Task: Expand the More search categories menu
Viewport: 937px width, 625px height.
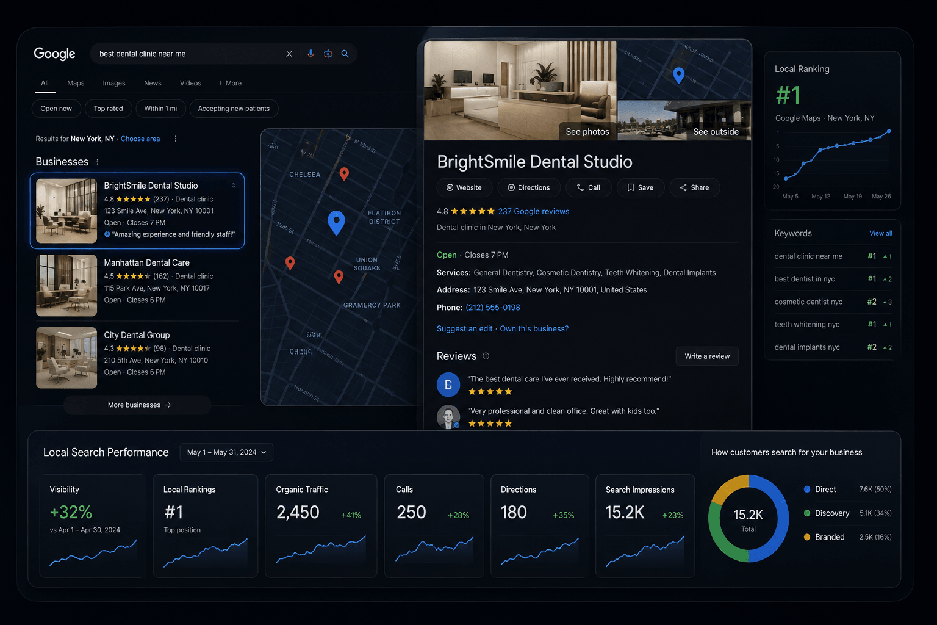Action: click(x=231, y=83)
